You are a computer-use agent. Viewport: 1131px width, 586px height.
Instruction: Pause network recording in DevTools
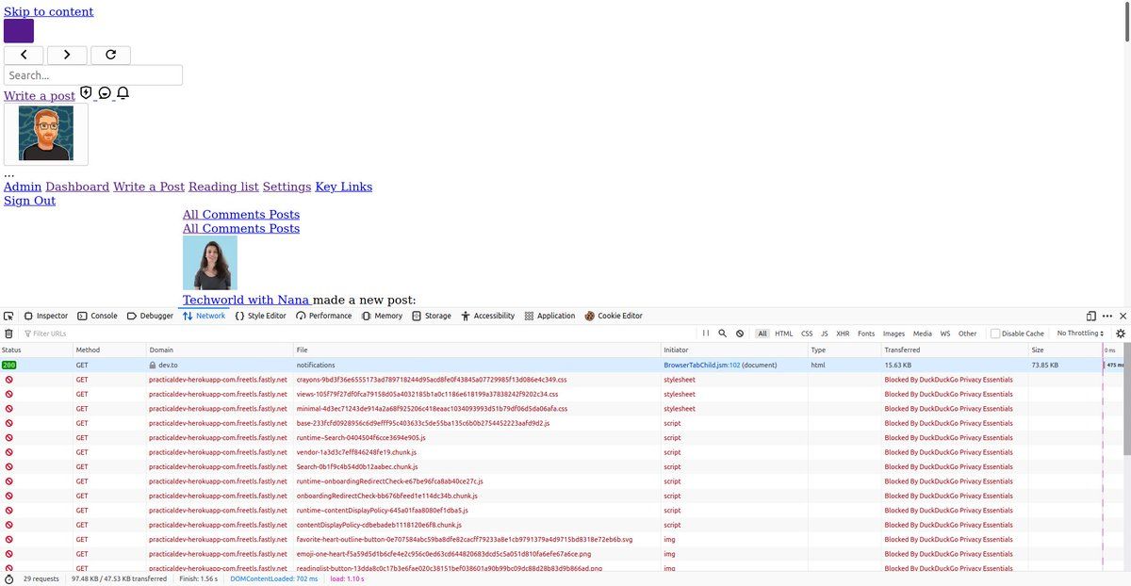pos(705,334)
